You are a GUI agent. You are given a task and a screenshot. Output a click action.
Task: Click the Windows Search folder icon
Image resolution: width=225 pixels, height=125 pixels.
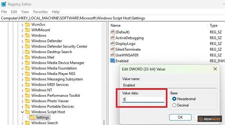point(27,123)
